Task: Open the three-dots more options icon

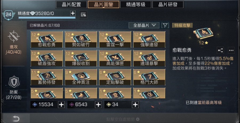Action: 231,50
